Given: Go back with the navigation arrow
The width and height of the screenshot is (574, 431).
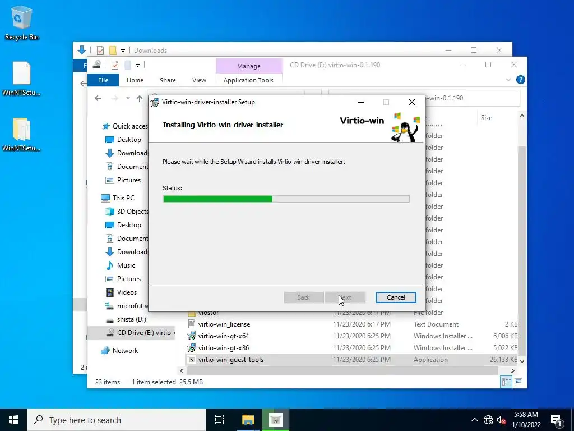Looking at the screenshot, I should pos(98,98).
